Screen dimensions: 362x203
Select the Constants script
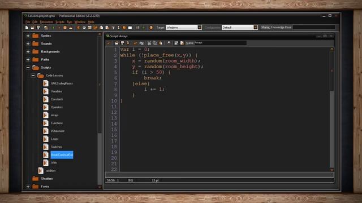[x=57, y=99]
